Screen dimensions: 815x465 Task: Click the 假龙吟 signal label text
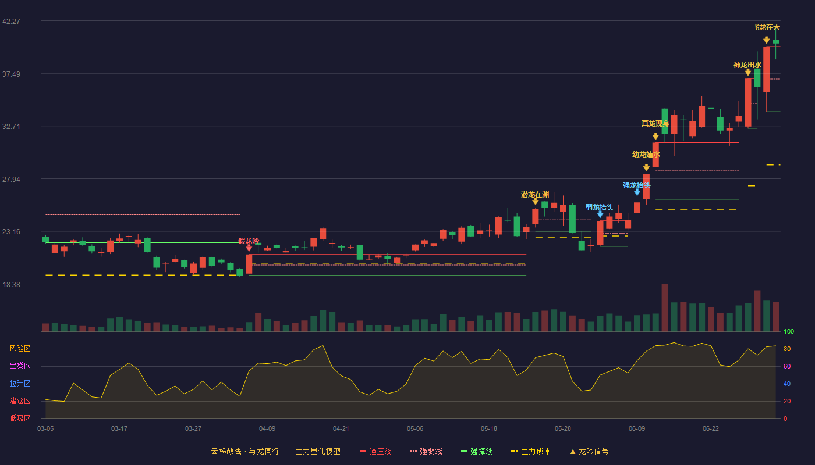(x=249, y=241)
